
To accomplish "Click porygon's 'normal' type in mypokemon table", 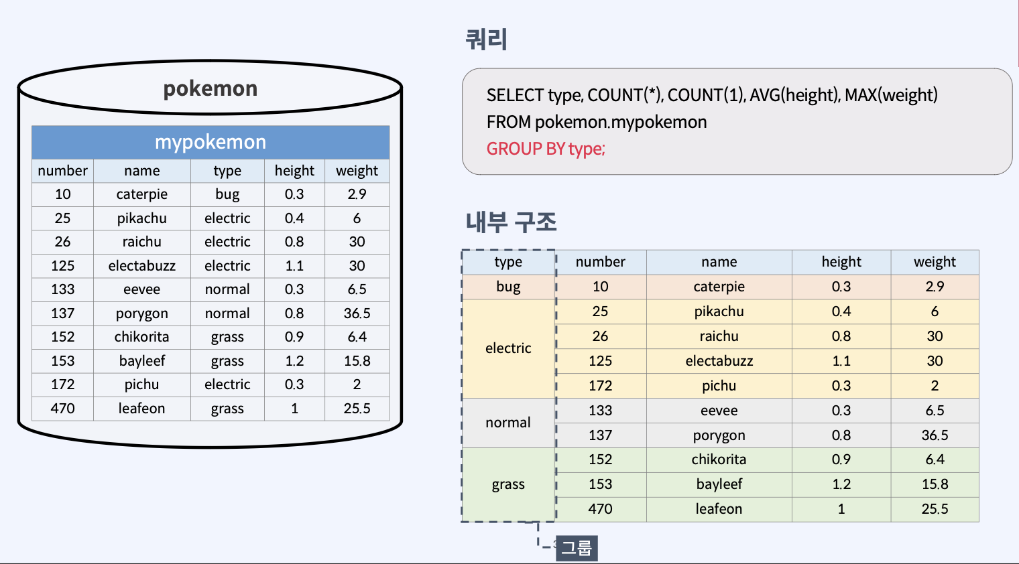I will point(227,313).
